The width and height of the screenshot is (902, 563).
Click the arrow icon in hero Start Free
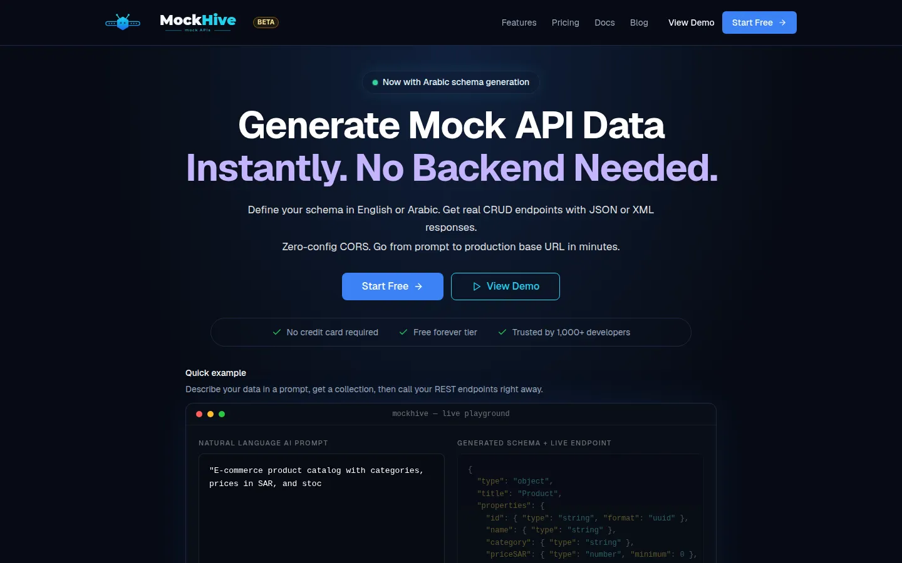pos(418,287)
